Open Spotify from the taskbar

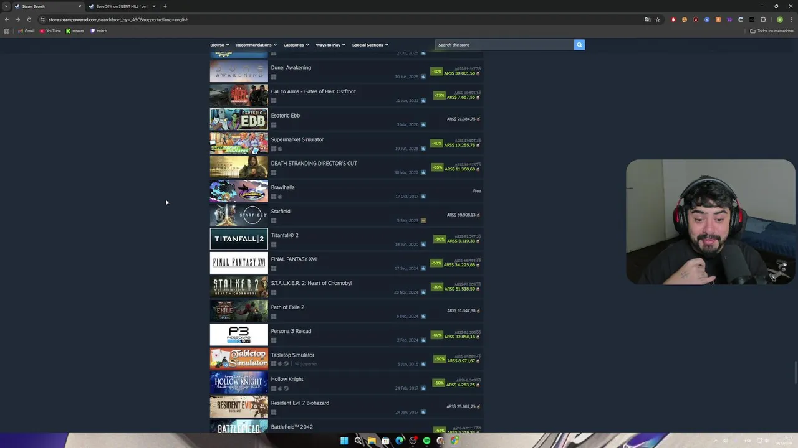coord(426,441)
